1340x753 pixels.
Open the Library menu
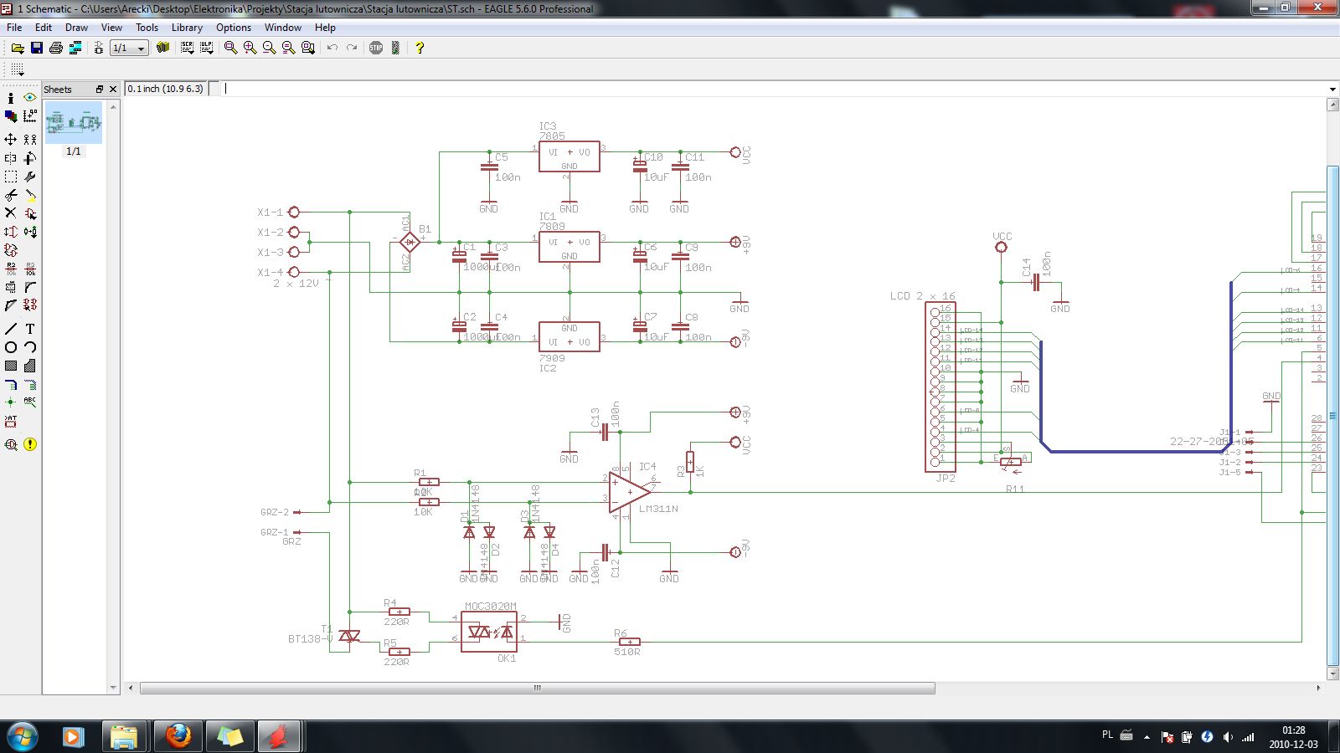pyautogui.click(x=187, y=28)
